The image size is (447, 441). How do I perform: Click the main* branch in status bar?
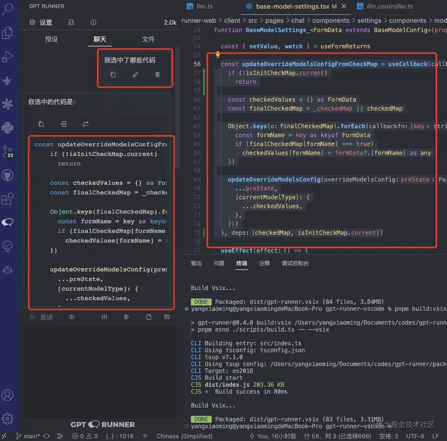click(x=28, y=436)
